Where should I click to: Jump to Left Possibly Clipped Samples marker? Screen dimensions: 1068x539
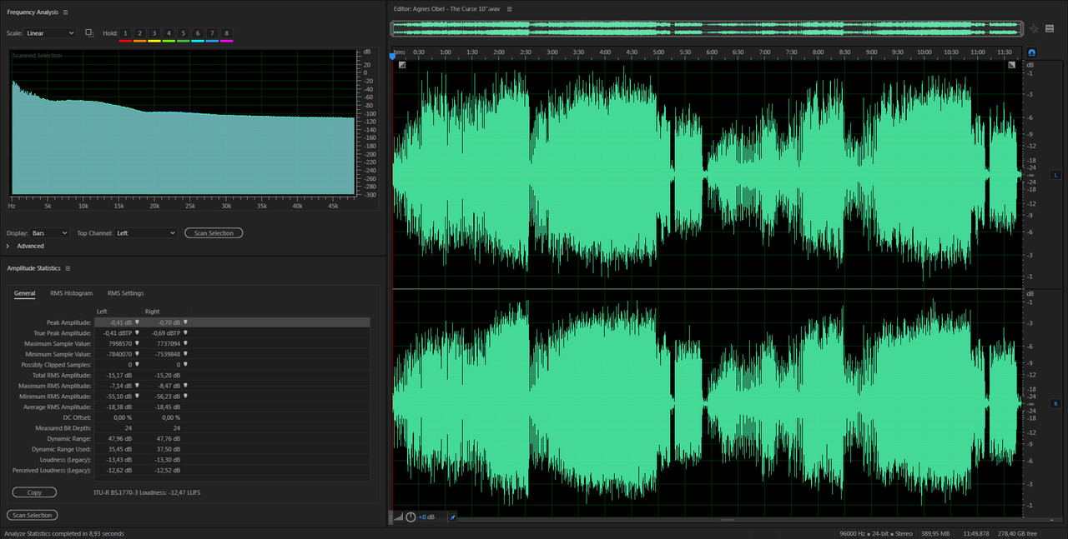point(138,364)
